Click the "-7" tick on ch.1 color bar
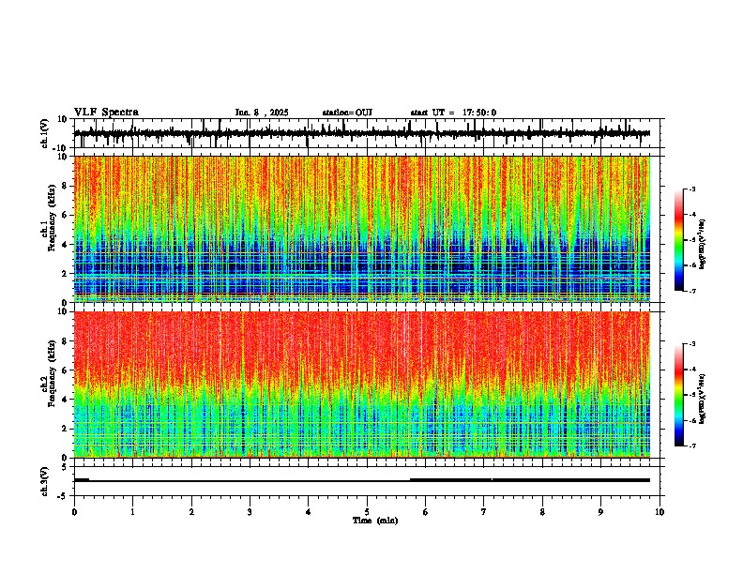 (691, 291)
